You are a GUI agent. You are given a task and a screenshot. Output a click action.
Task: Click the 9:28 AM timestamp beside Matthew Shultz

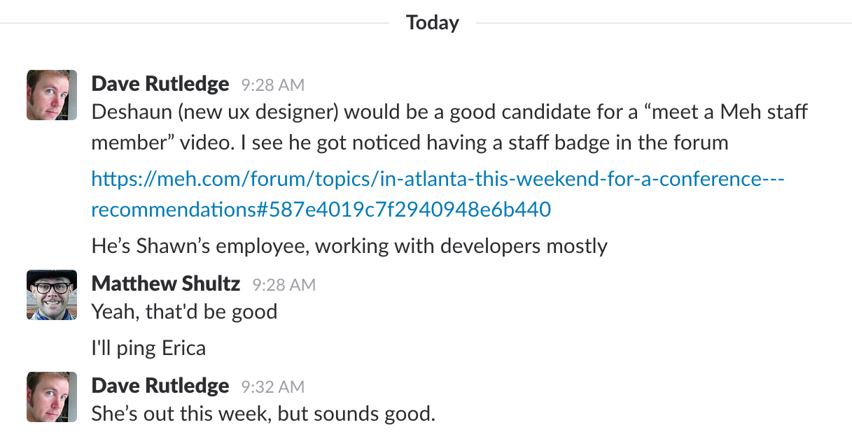pyautogui.click(x=284, y=284)
